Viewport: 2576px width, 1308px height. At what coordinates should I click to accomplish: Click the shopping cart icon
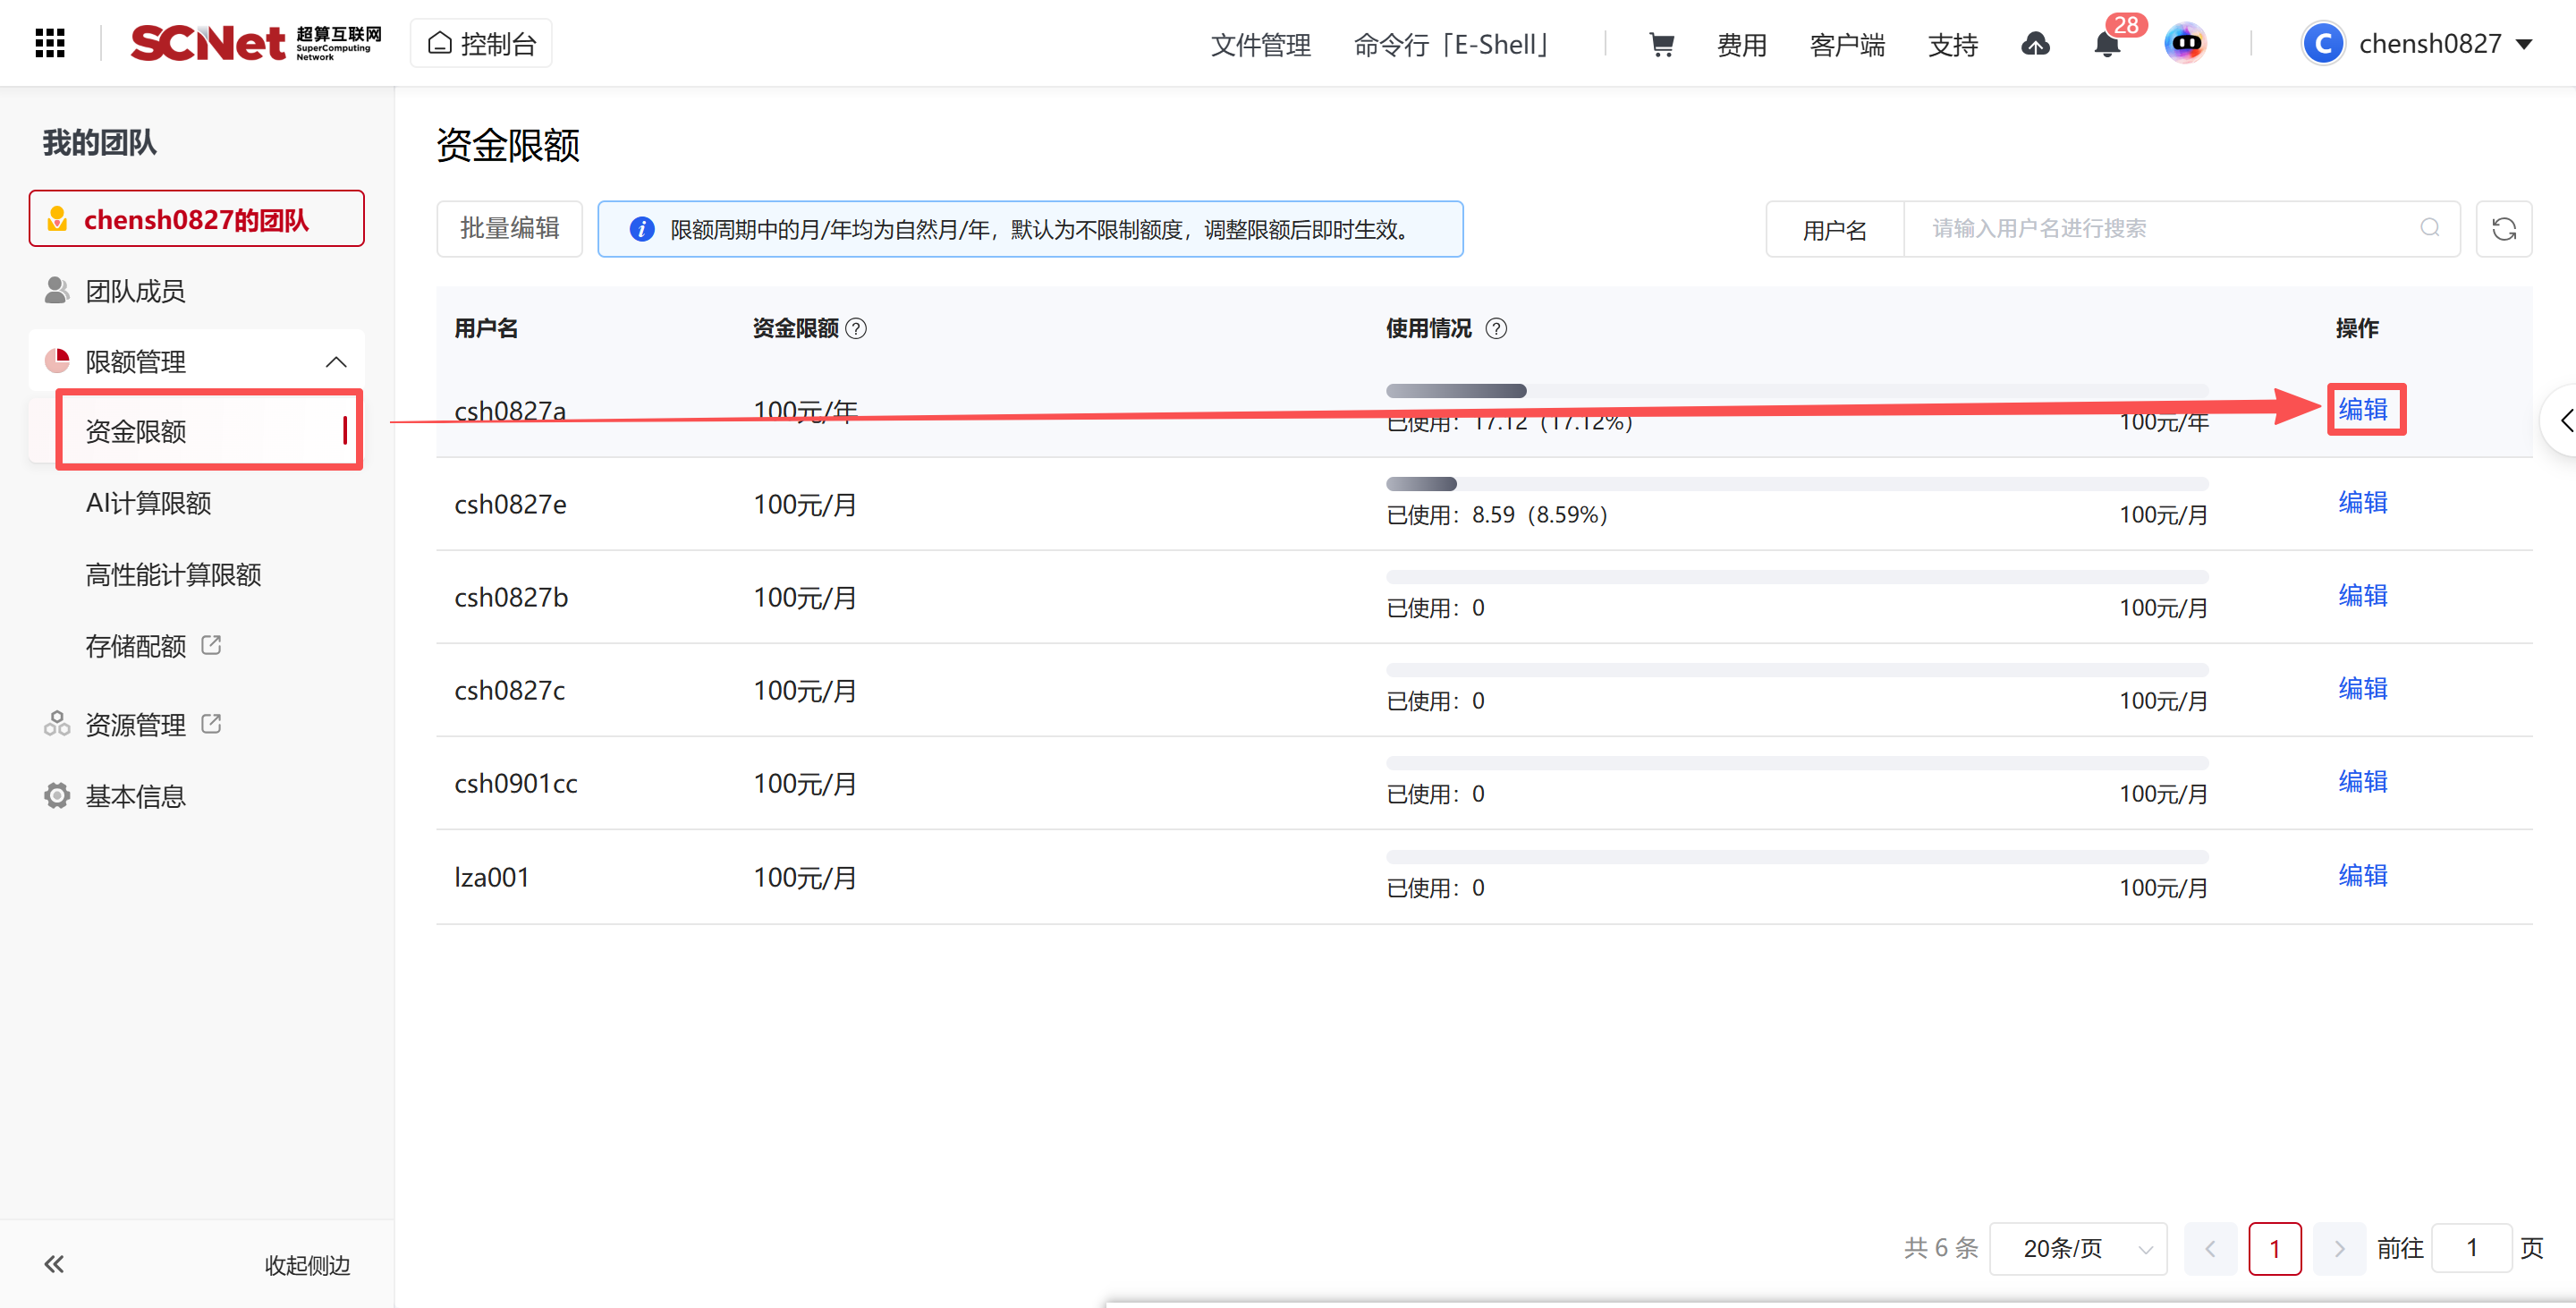click(x=1661, y=44)
